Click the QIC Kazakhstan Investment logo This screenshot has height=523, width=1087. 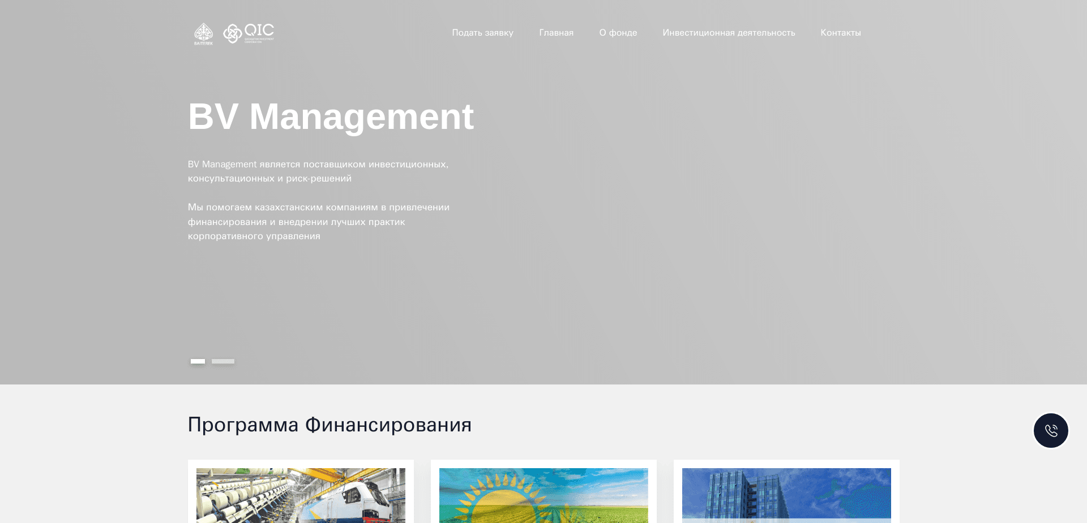(249, 33)
